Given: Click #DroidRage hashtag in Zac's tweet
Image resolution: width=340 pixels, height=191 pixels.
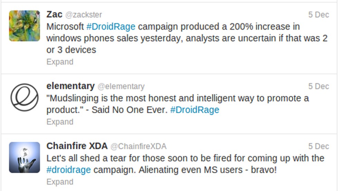Looking at the screenshot, I should (x=111, y=27).
